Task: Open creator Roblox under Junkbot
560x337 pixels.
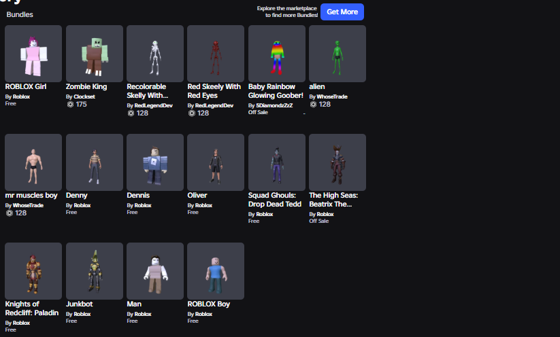Action: (82, 314)
